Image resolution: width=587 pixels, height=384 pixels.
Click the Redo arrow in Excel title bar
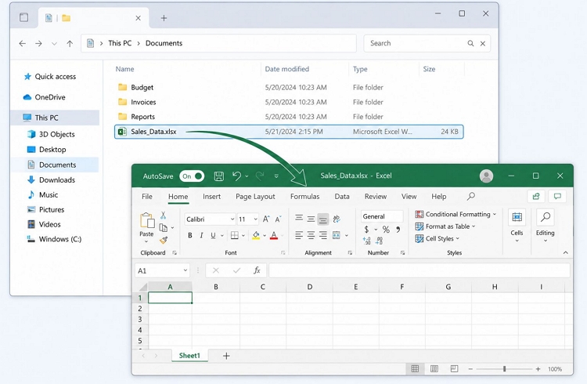pyautogui.click(x=260, y=176)
